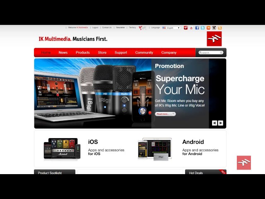The height and width of the screenshot is (199, 265).
Task: Open the Twitter icon
Action: 202,28
